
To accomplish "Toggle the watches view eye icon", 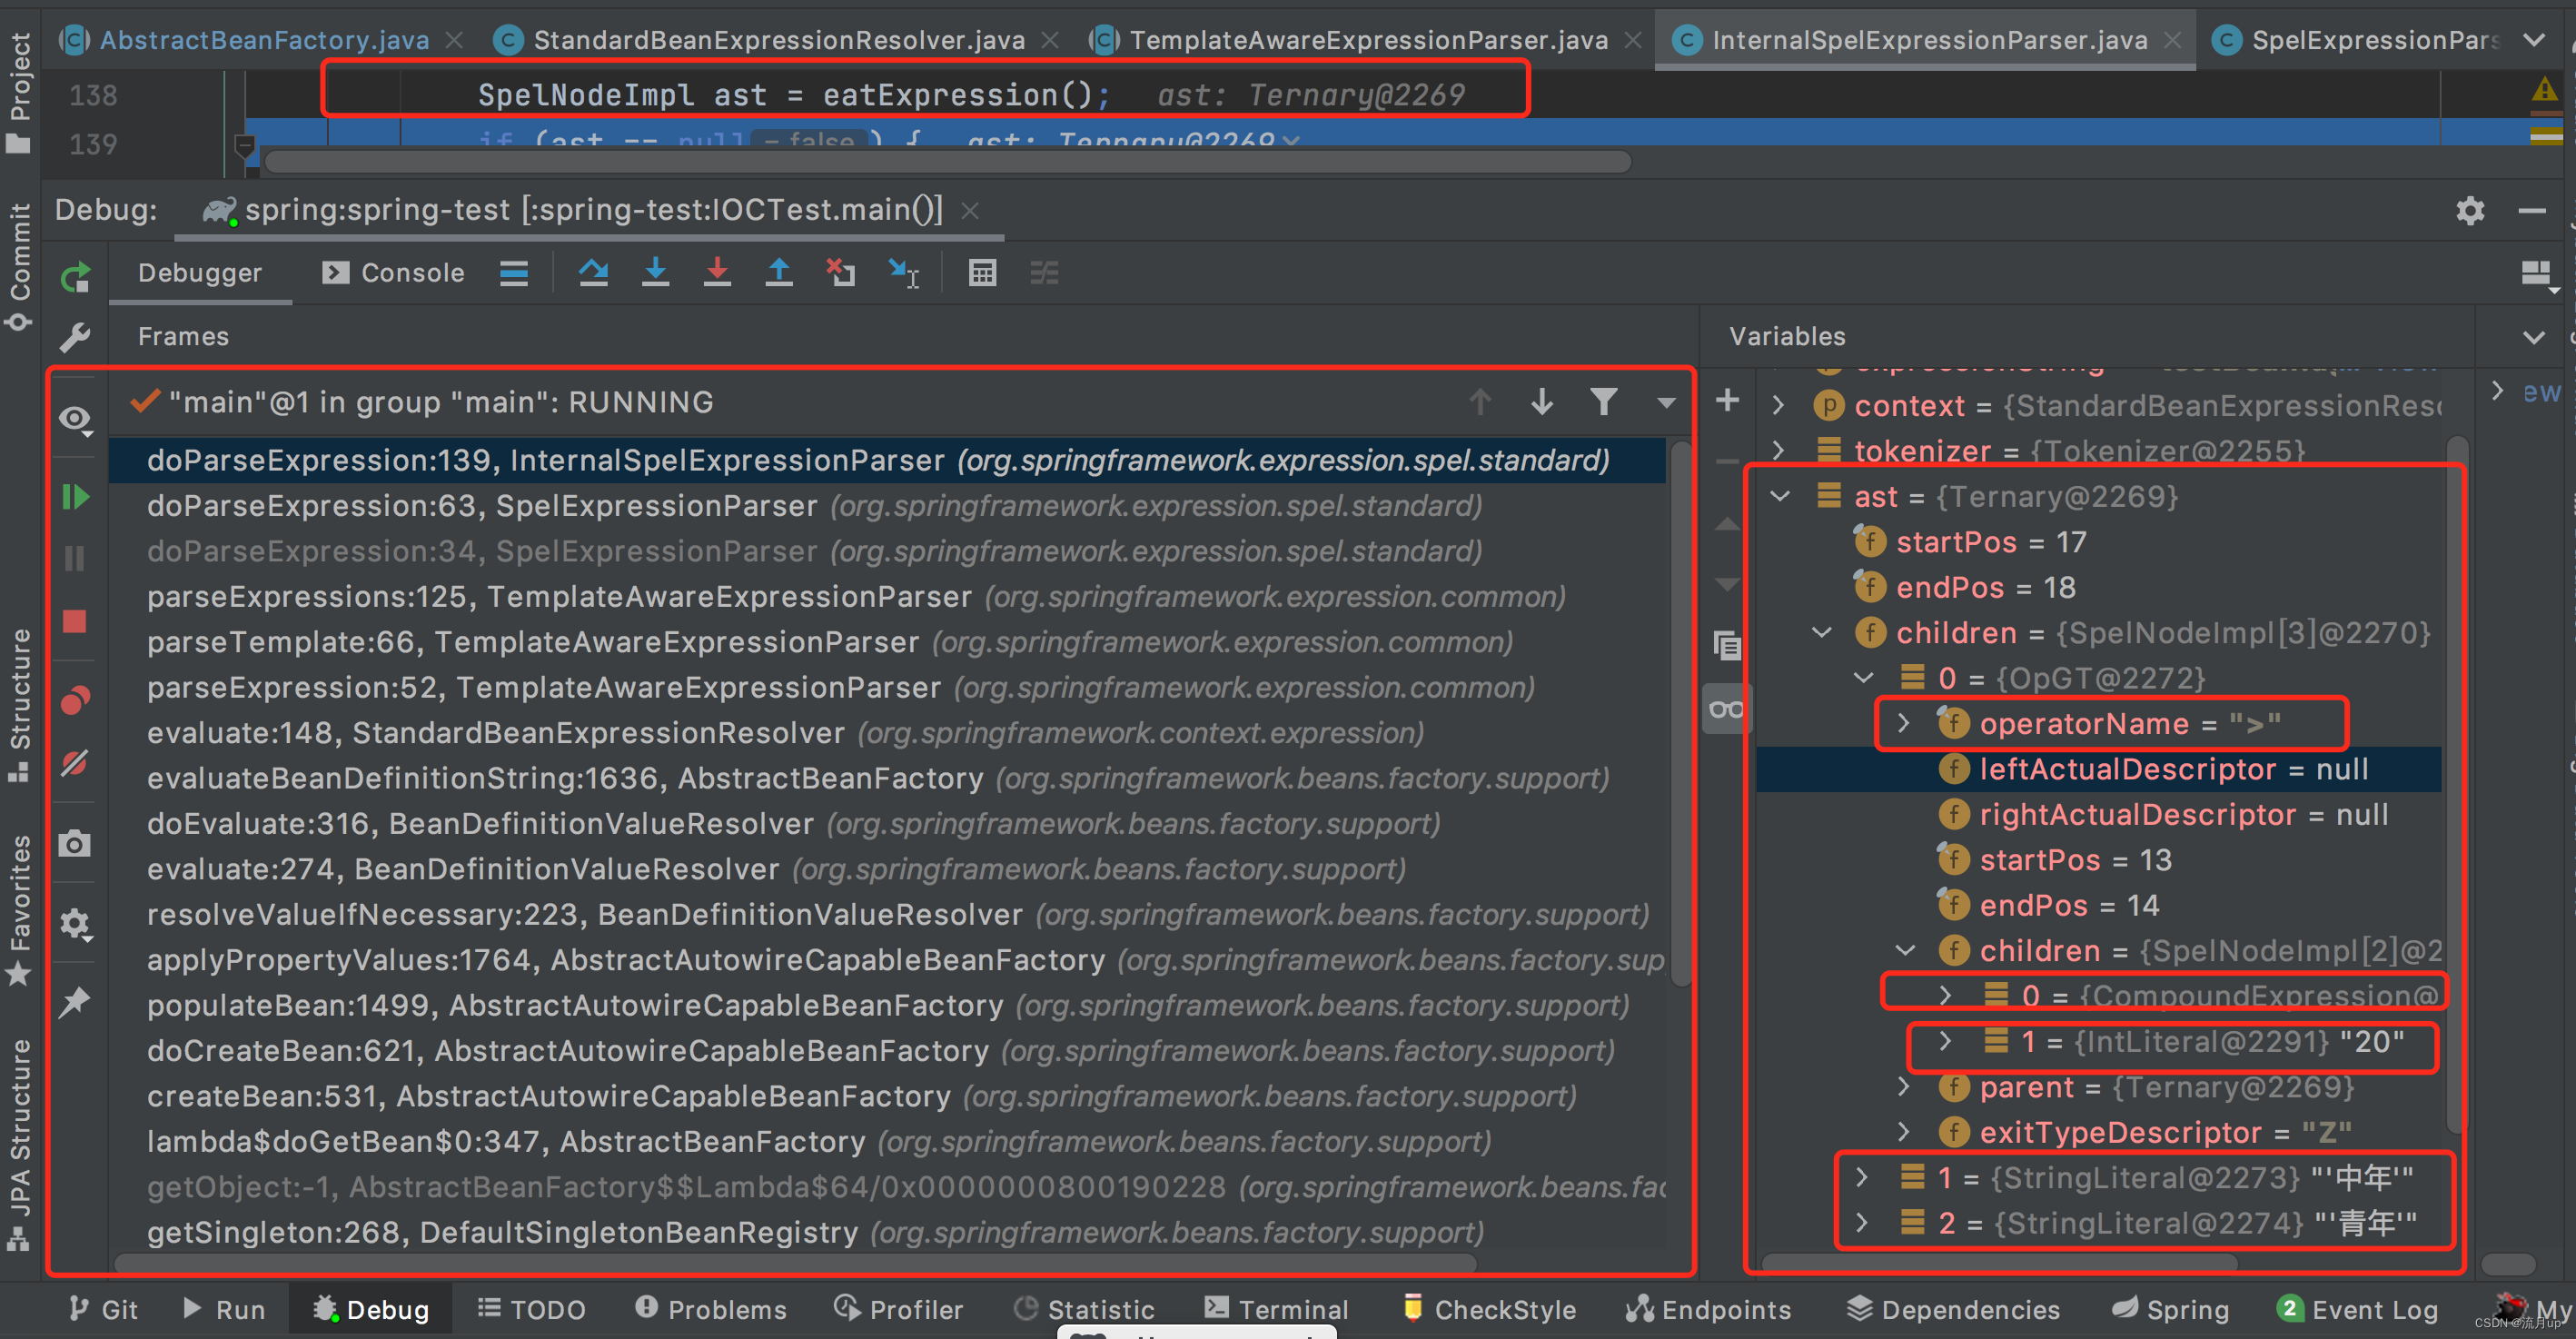I will coord(76,420).
